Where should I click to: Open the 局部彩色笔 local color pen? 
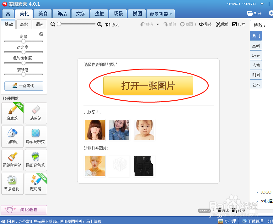pyautogui.click(x=12, y=160)
